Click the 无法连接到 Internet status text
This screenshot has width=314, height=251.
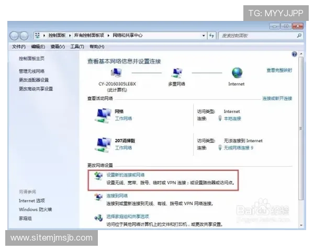(x=243, y=141)
